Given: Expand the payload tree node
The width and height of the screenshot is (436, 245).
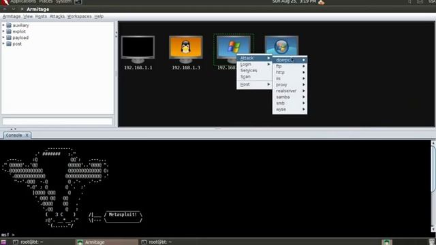Looking at the screenshot, I should (3, 37).
